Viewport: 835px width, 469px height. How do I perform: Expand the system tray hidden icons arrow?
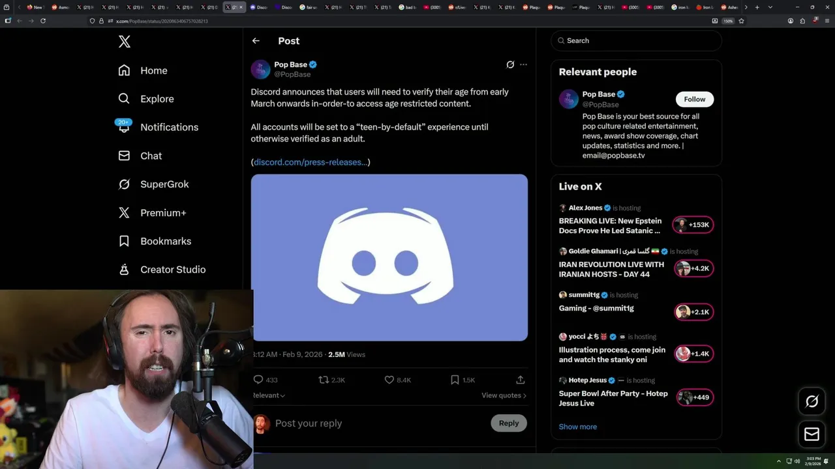click(778, 461)
